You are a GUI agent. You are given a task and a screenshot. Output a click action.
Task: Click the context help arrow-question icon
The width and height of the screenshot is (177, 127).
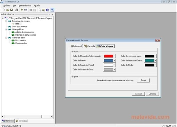click(x=26, y=10)
